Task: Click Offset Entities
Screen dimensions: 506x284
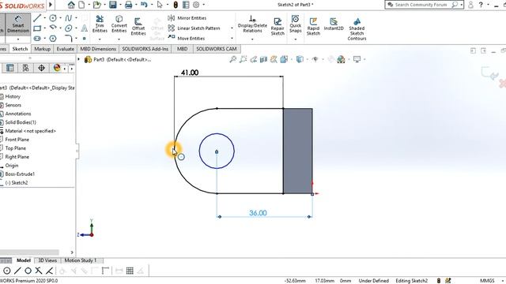Action: click(x=138, y=26)
